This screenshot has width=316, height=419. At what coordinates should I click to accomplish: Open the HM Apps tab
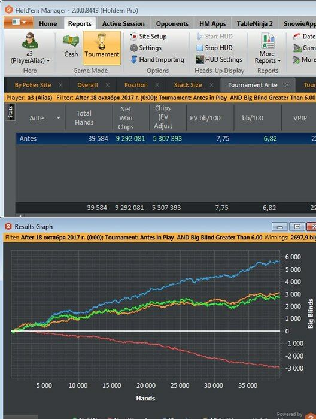(x=212, y=23)
